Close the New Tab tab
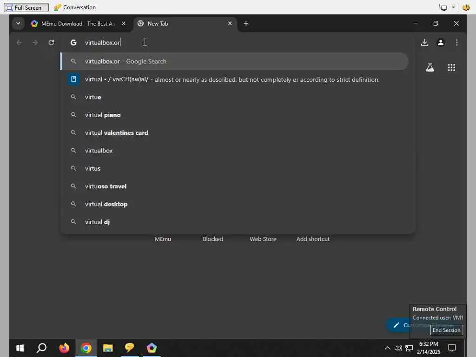The image size is (476, 357). click(230, 23)
